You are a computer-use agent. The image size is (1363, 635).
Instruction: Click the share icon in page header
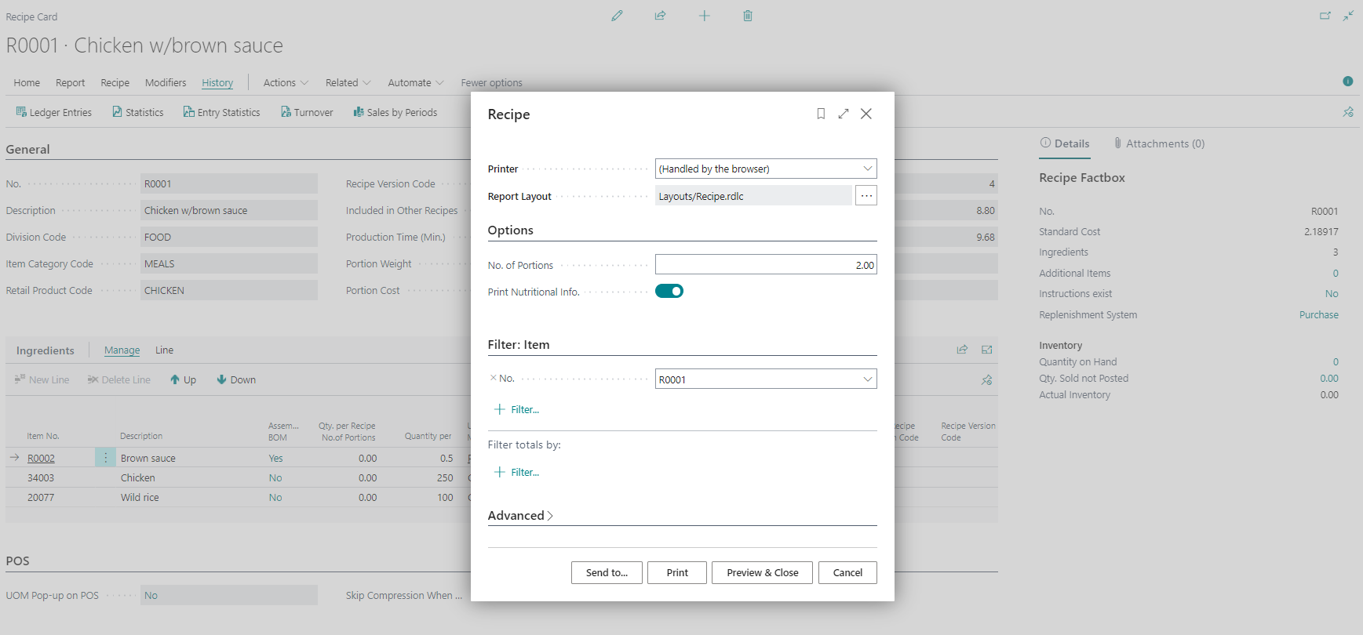661,16
